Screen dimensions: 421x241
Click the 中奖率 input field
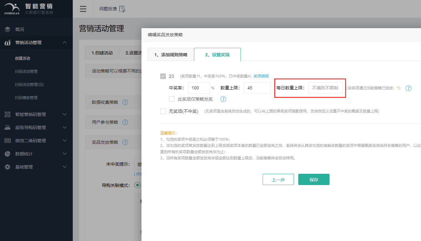pyautogui.click(x=199, y=88)
